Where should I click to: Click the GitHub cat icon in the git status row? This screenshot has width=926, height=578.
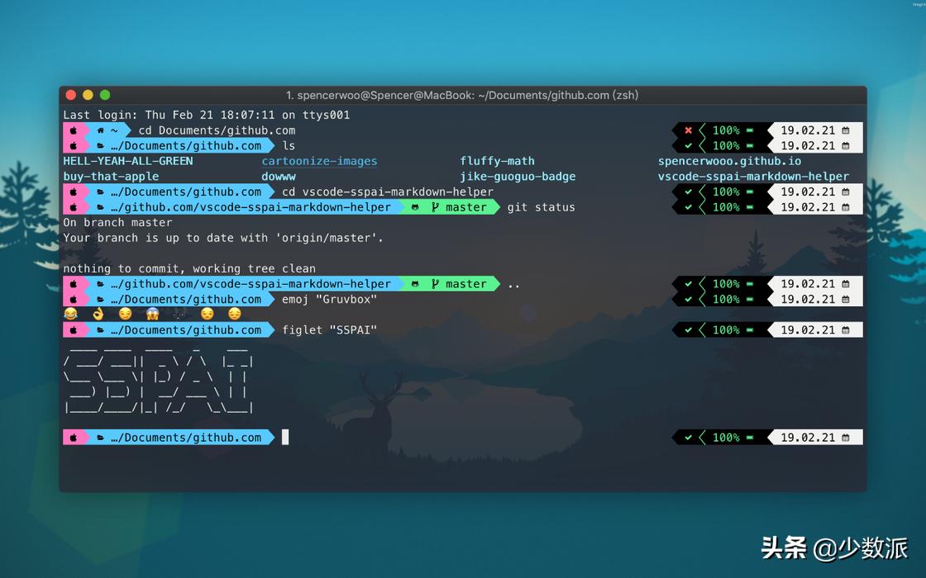415,207
